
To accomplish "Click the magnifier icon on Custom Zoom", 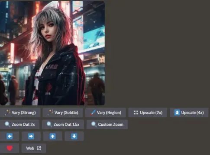I will tap(94, 124).
